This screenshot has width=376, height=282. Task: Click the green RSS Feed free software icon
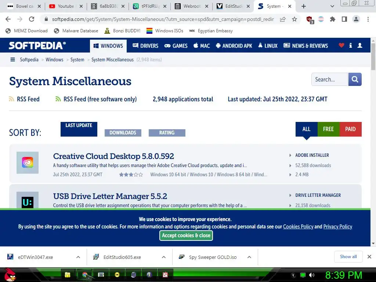point(58,99)
